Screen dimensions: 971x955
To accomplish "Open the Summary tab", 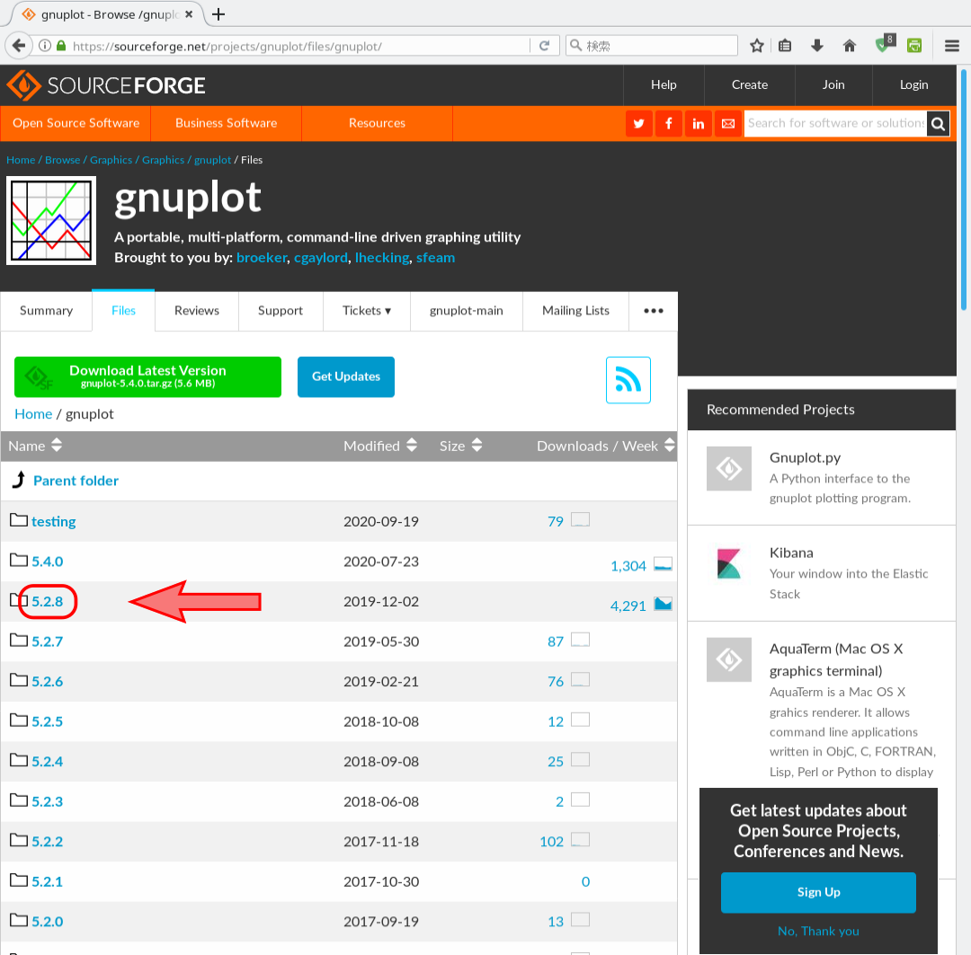I will coord(47,311).
